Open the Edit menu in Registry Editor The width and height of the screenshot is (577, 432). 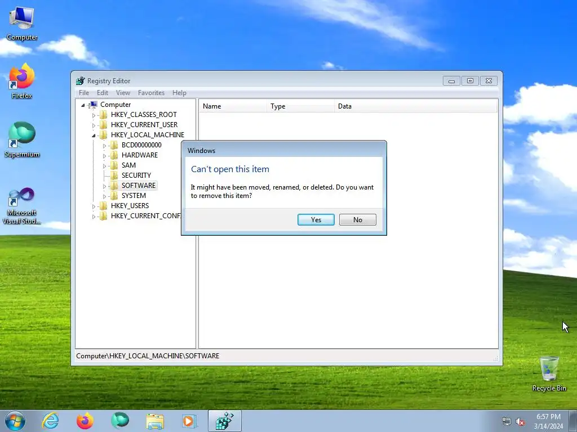coord(103,93)
